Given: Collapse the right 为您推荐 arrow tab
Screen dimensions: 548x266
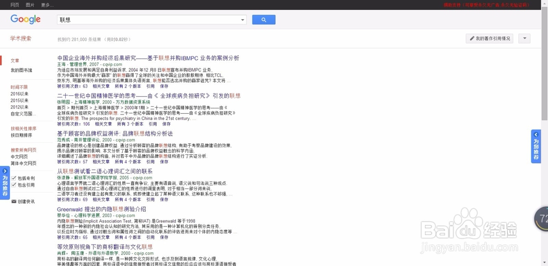Looking at the screenshot, I should (536, 146).
